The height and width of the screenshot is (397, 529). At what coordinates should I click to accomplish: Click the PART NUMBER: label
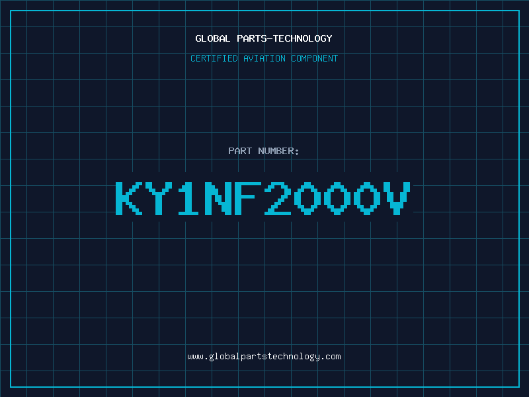[x=264, y=151]
